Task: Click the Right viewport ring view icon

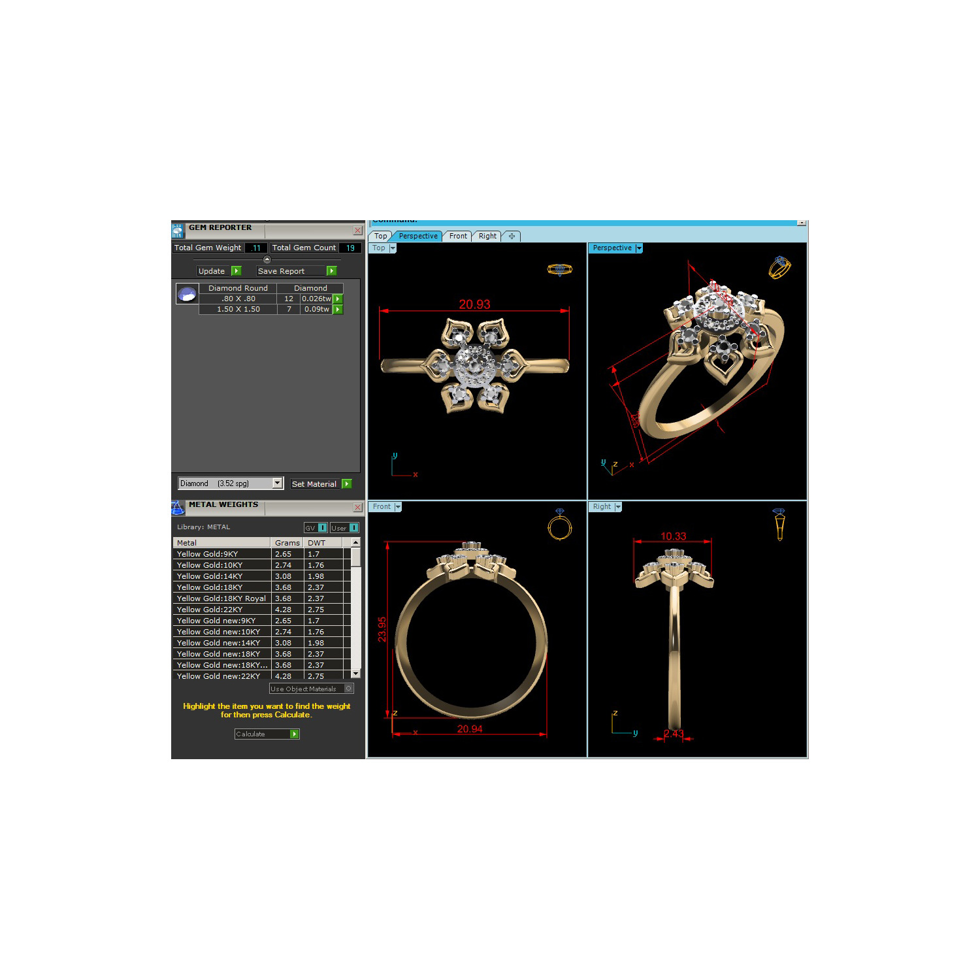Action: (x=779, y=524)
